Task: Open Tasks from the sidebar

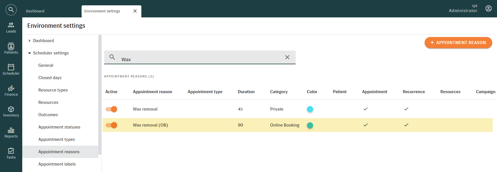Action: pos(11,153)
